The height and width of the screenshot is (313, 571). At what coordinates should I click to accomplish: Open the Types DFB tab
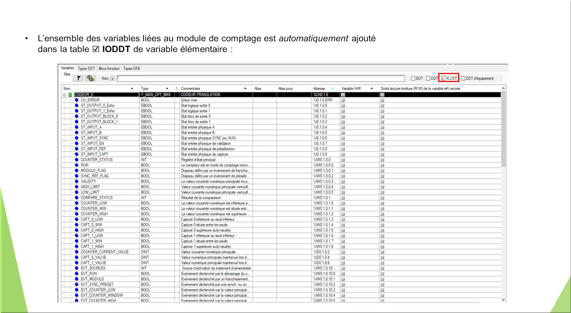coord(131,69)
